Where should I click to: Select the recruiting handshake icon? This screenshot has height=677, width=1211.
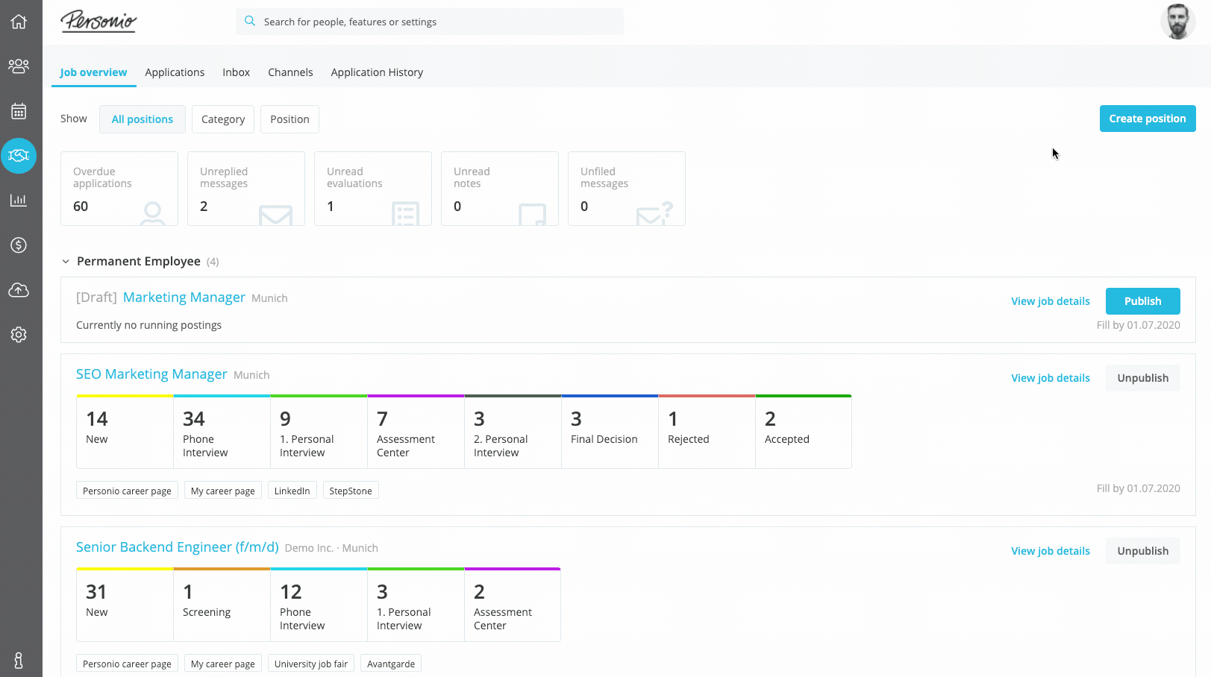pos(19,156)
